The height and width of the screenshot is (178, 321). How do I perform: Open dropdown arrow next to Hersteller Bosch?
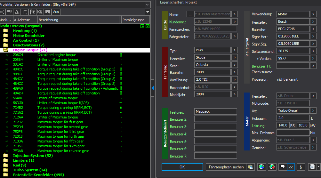pyautogui.click(x=313, y=22)
